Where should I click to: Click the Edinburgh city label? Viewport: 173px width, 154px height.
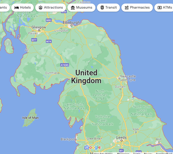tap(71, 23)
